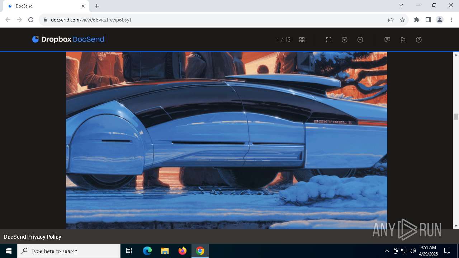Launch Firefox from taskbar
This screenshot has width=459, height=258.
(183, 251)
